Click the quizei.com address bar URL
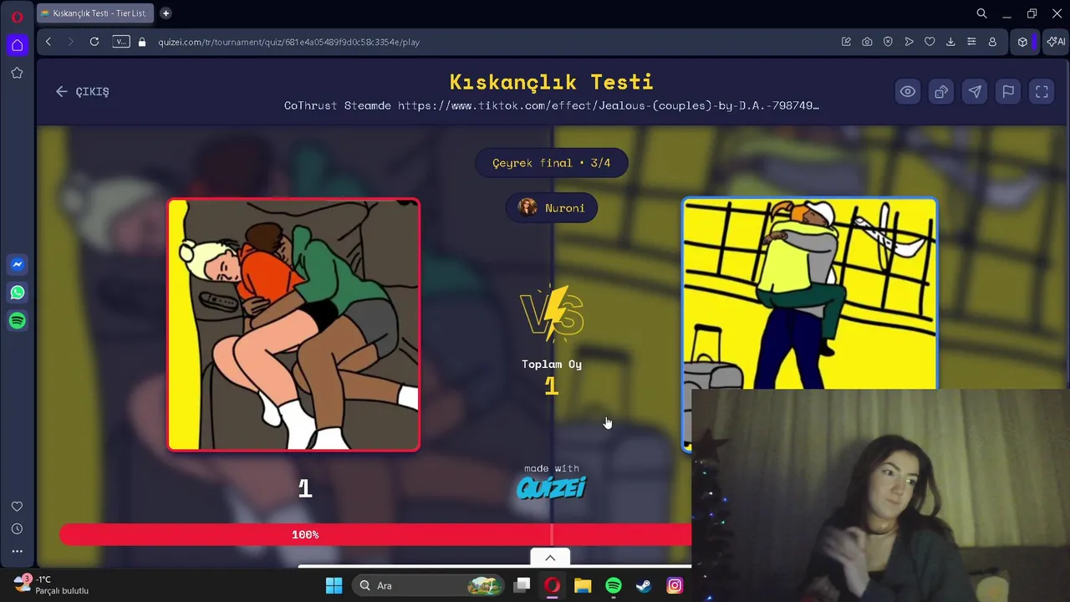Viewport: 1070px width, 602px height. (288, 42)
